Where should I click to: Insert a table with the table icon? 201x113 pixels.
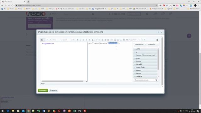click(124, 40)
